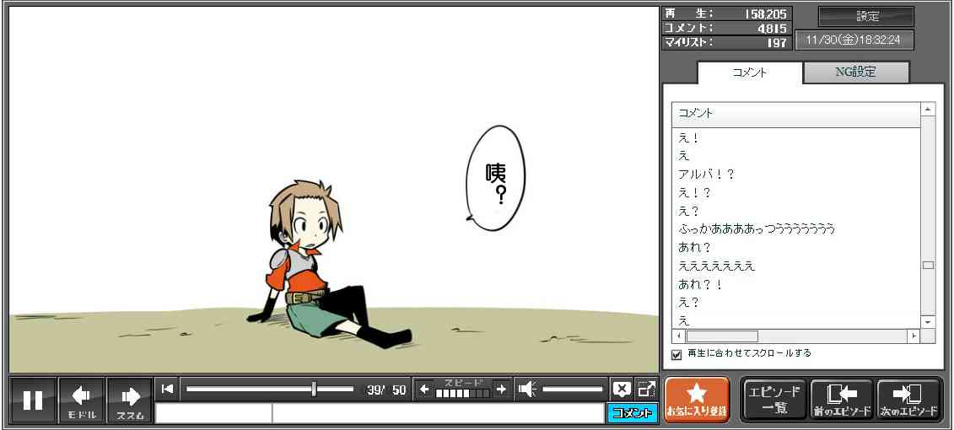Screen dimensions: 954x430
Task: Submit comment with the blue コメント button
Action: (x=632, y=413)
